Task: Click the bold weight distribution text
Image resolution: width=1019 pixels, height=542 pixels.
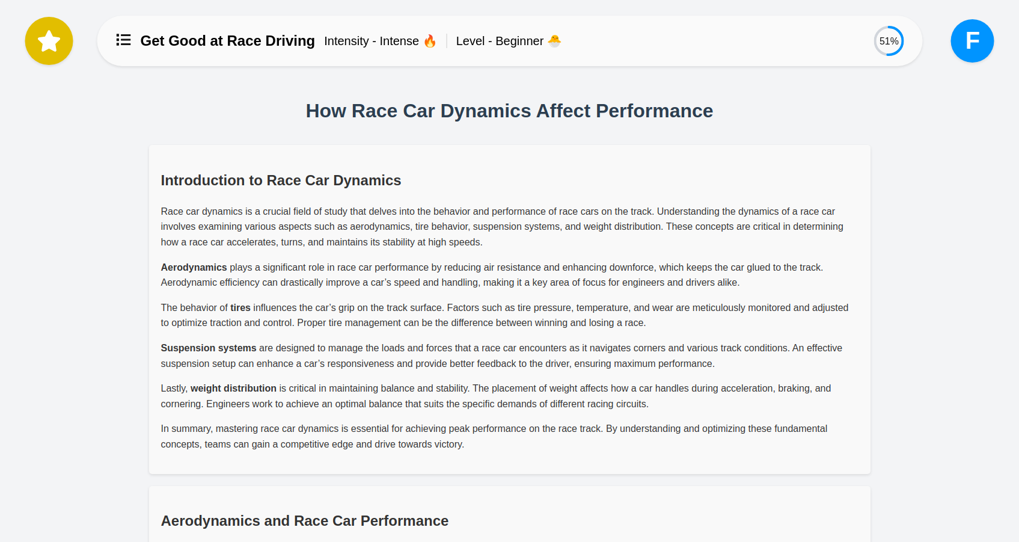Action: 233,388
